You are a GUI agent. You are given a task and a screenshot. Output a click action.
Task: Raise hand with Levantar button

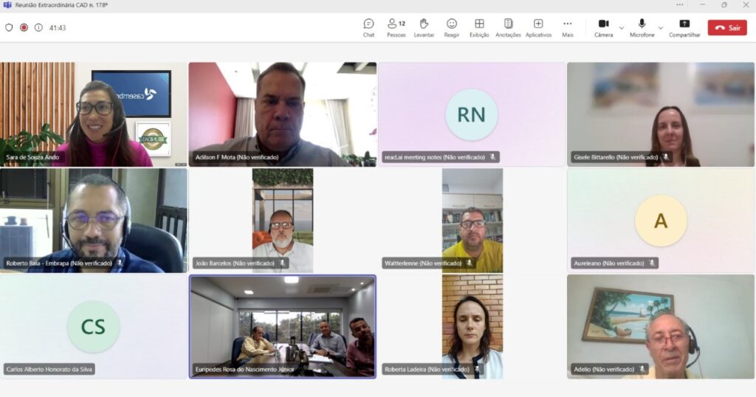pyautogui.click(x=424, y=27)
